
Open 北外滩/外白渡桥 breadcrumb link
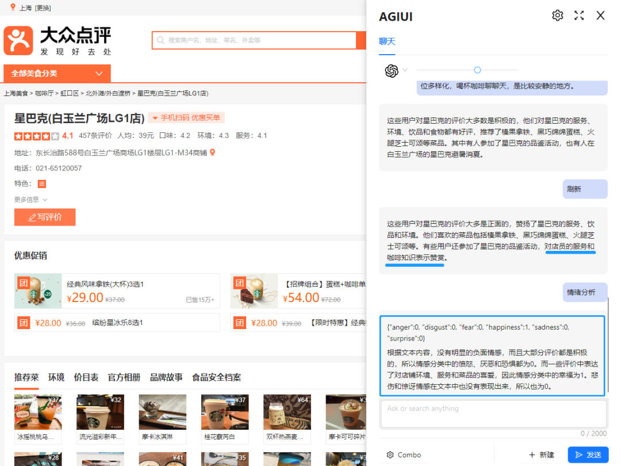[x=108, y=93]
